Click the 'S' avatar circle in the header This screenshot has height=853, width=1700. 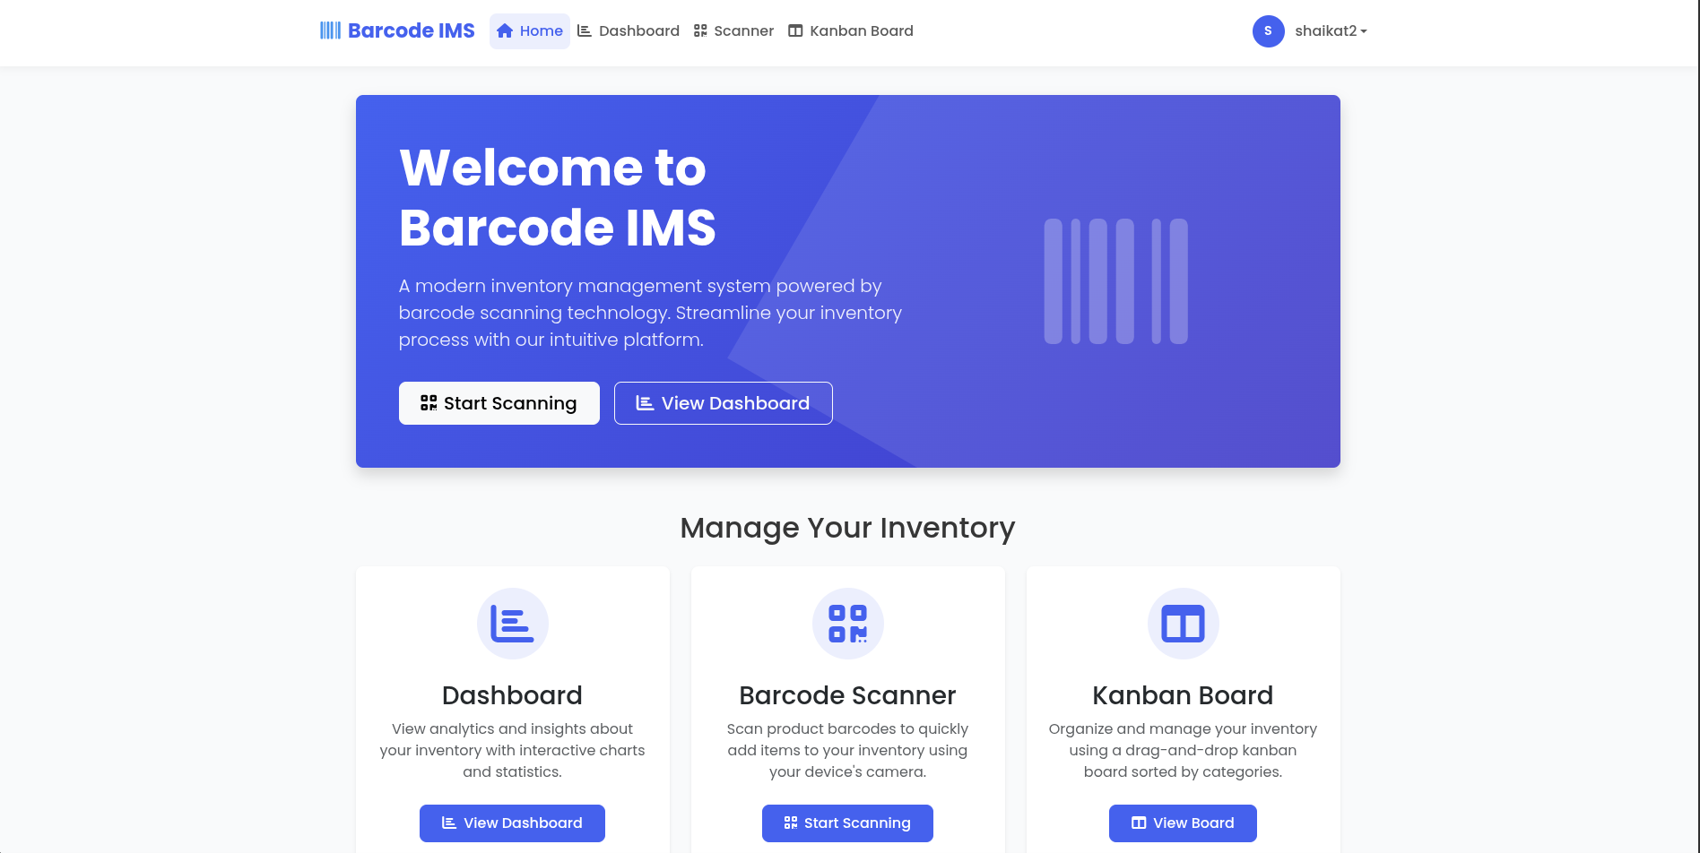pos(1268,30)
